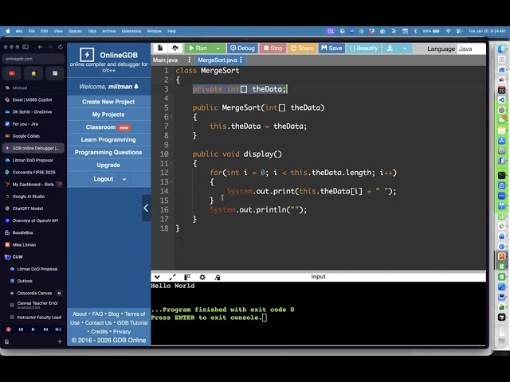Click the upload file cloud icon
510x382 pixels.
tap(175, 48)
